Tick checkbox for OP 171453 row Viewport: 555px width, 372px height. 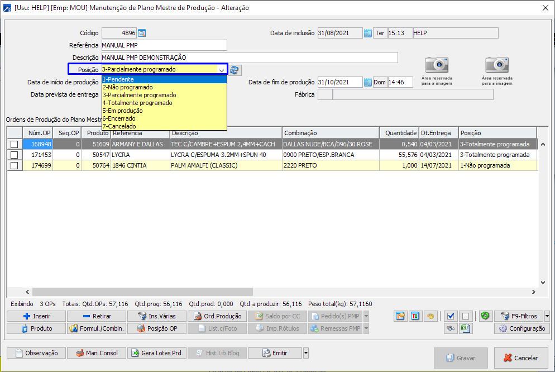tap(15, 155)
